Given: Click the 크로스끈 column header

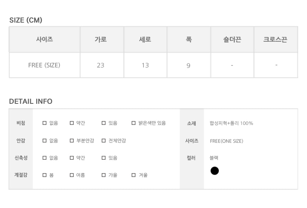Looking at the screenshot, I should [276, 39].
